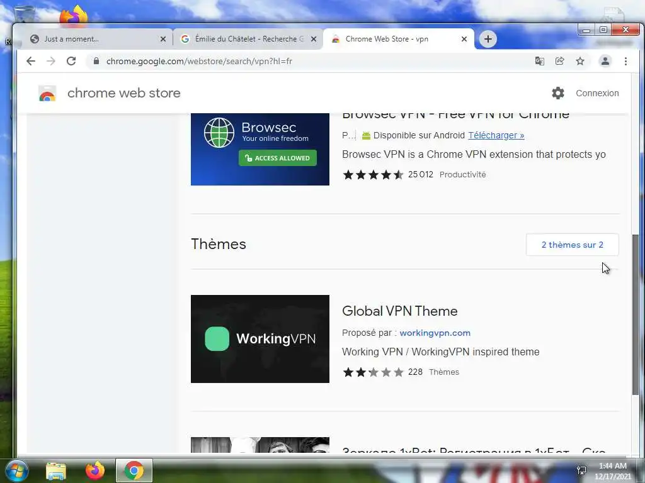Close the 'Just a moment...' tab
Image resolution: width=645 pixels, height=483 pixels.
163,39
